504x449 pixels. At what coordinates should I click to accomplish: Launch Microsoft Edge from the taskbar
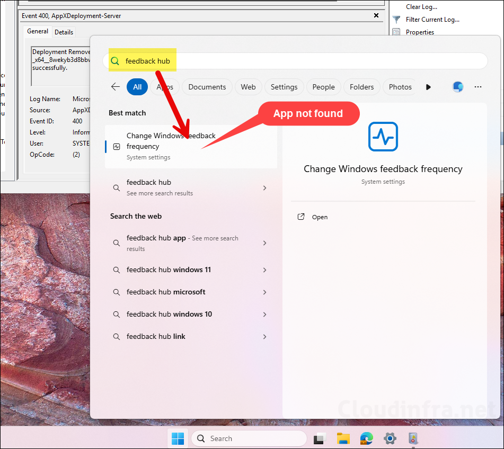click(x=366, y=438)
